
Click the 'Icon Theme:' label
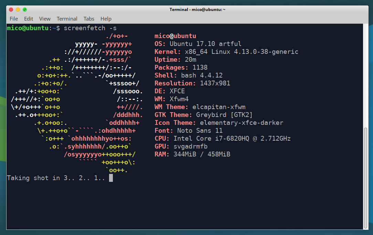(x=175, y=122)
